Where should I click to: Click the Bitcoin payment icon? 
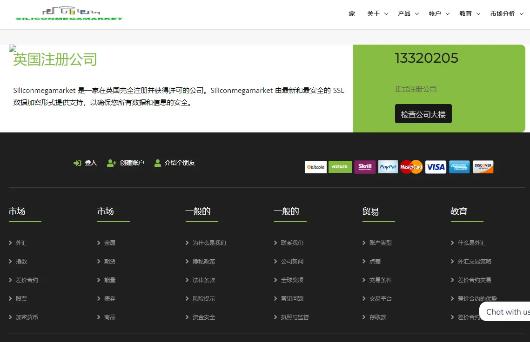315,167
